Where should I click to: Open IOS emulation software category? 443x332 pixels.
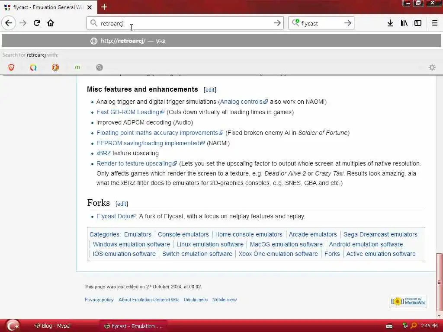point(124,254)
